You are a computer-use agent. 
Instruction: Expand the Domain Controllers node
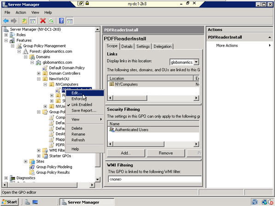click(39, 73)
